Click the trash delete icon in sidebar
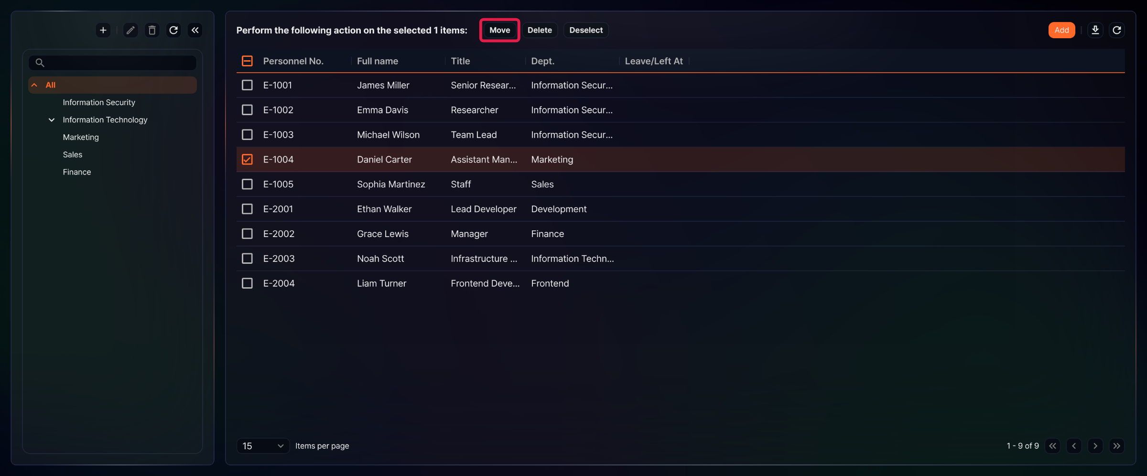This screenshot has width=1147, height=476. pyautogui.click(x=152, y=30)
